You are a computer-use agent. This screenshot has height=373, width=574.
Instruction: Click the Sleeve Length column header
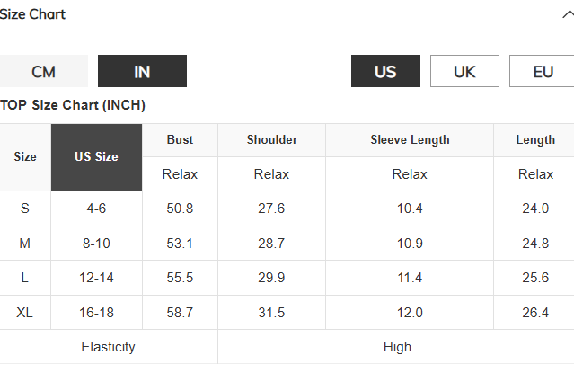click(x=410, y=140)
